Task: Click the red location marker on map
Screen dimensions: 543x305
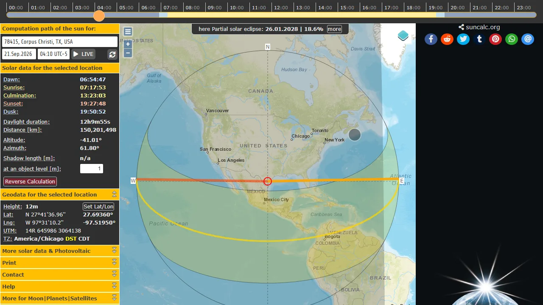Action: 267,181
